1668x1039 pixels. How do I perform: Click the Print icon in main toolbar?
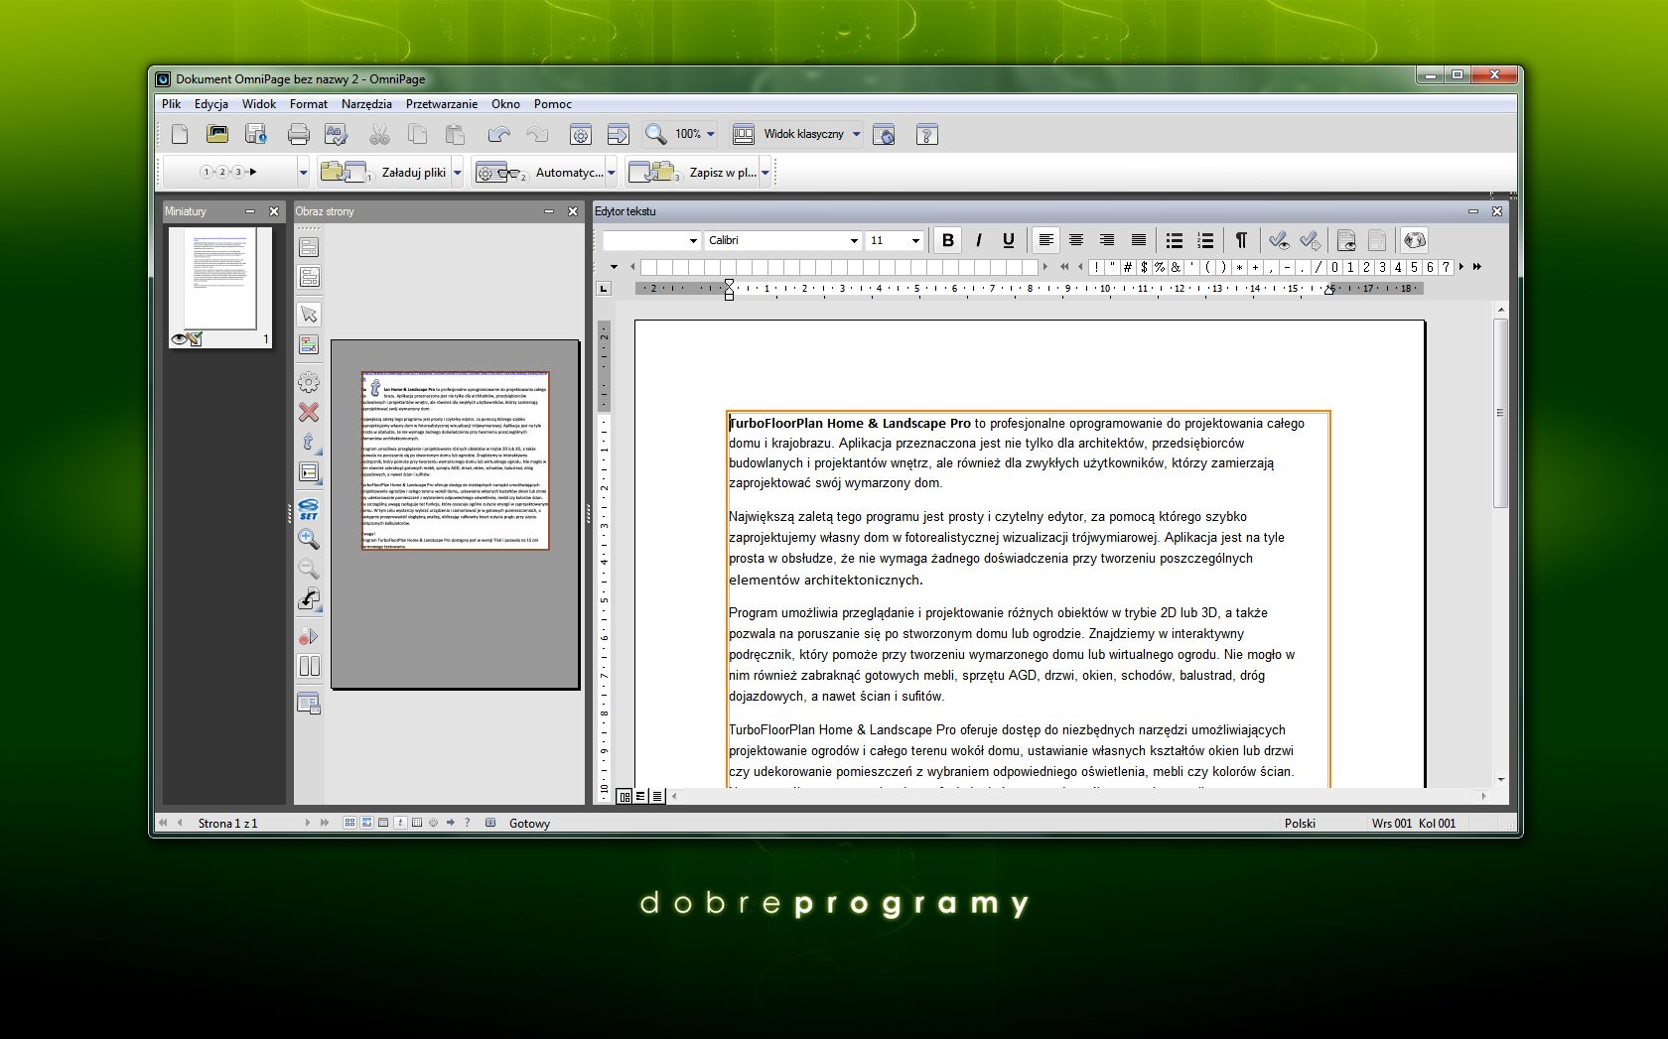(298, 134)
